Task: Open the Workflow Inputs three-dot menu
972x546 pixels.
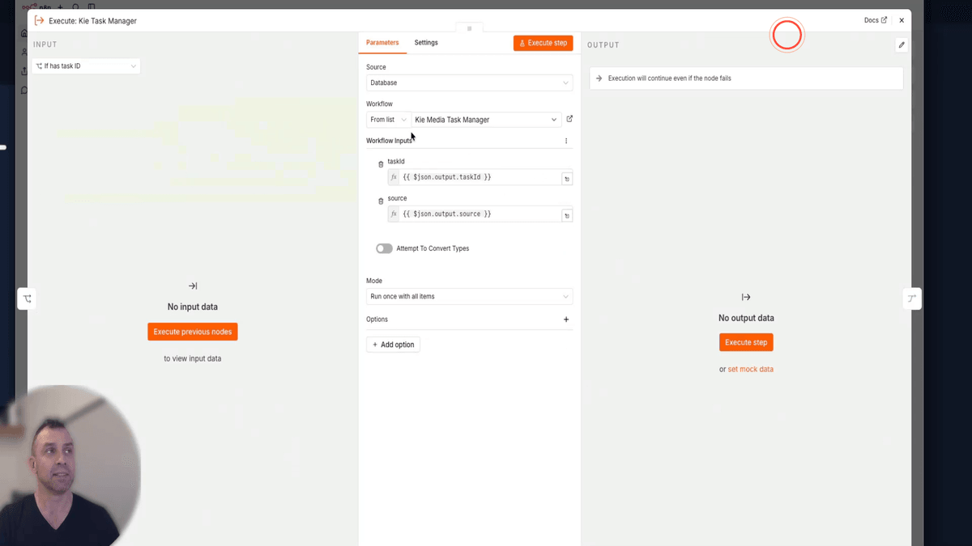Action: click(x=566, y=141)
